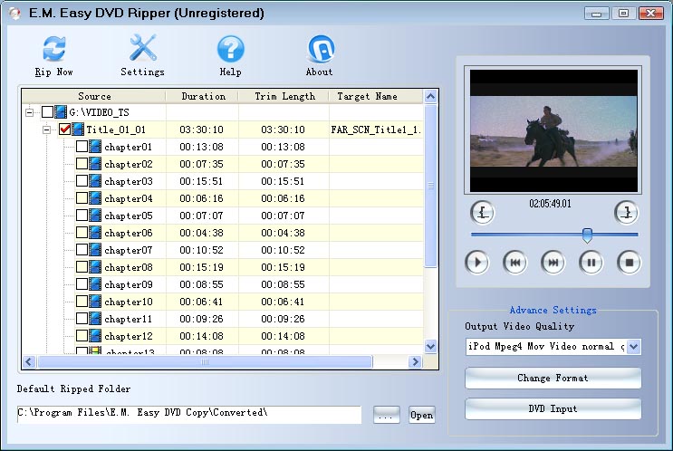
Task: Check the G:\VIDEO_TS root checkbox
Action: coord(48,112)
